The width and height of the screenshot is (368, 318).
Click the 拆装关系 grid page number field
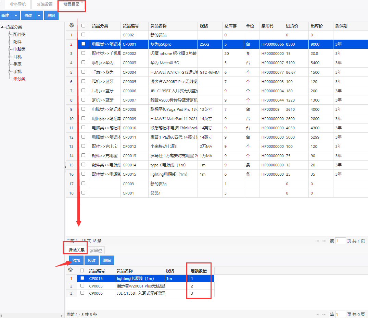(x=340, y=315)
